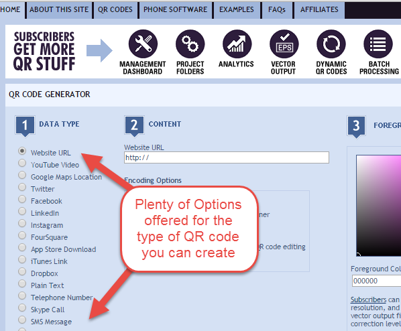This screenshot has width=401, height=331.
Task: Open the FAQs tab
Action: pyautogui.click(x=277, y=9)
